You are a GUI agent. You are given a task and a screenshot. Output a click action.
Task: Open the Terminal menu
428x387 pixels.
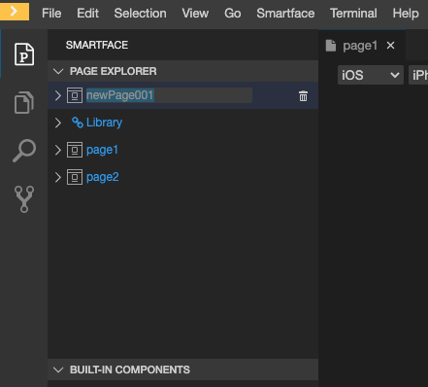[353, 14]
